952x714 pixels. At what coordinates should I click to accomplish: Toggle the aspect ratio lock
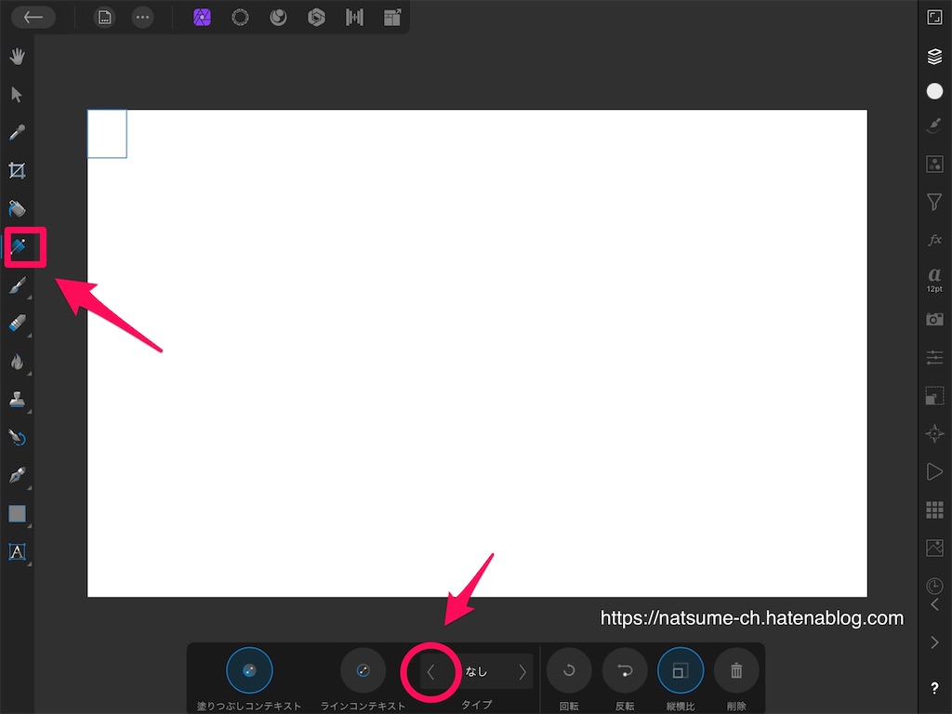[681, 671]
